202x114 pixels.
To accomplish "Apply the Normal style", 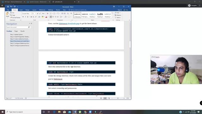I will pos(77,15).
